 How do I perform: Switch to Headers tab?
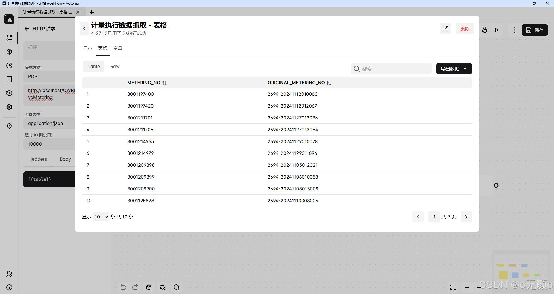click(x=38, y=159)
